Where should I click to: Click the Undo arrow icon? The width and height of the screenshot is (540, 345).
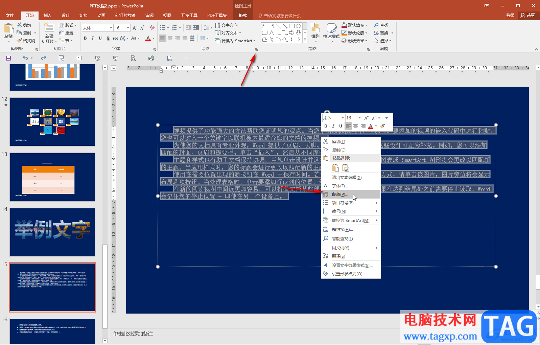pos(25,58)
